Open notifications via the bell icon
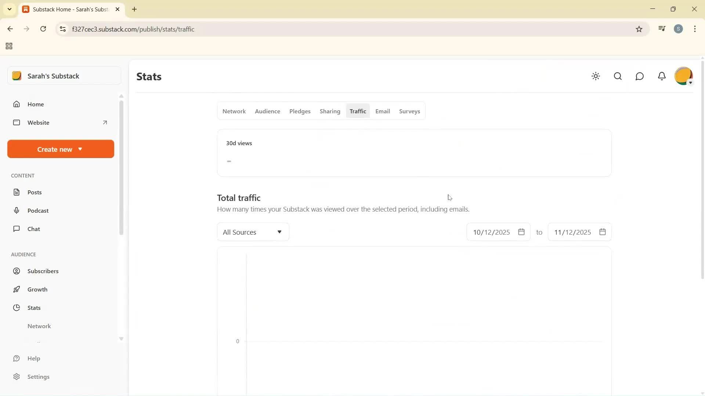Image resolution: width=705 pixels, height=396 pixels. coord(662,76)
